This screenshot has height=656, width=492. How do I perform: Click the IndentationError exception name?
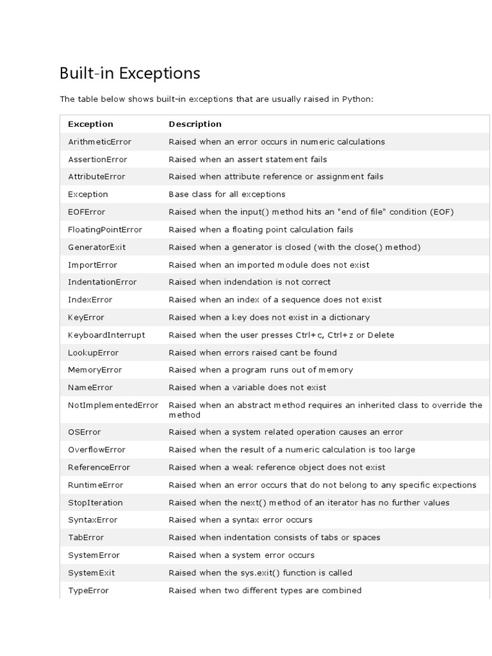click(102, 282)
